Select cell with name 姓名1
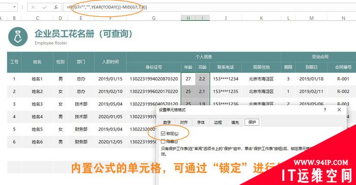 37,79
